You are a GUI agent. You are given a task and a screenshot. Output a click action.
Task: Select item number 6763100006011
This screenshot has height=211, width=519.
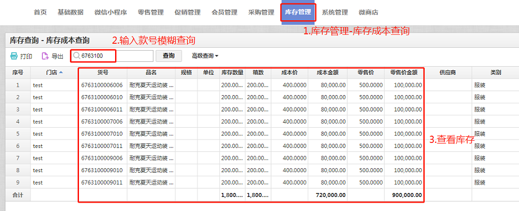click(x=102, y=109)
